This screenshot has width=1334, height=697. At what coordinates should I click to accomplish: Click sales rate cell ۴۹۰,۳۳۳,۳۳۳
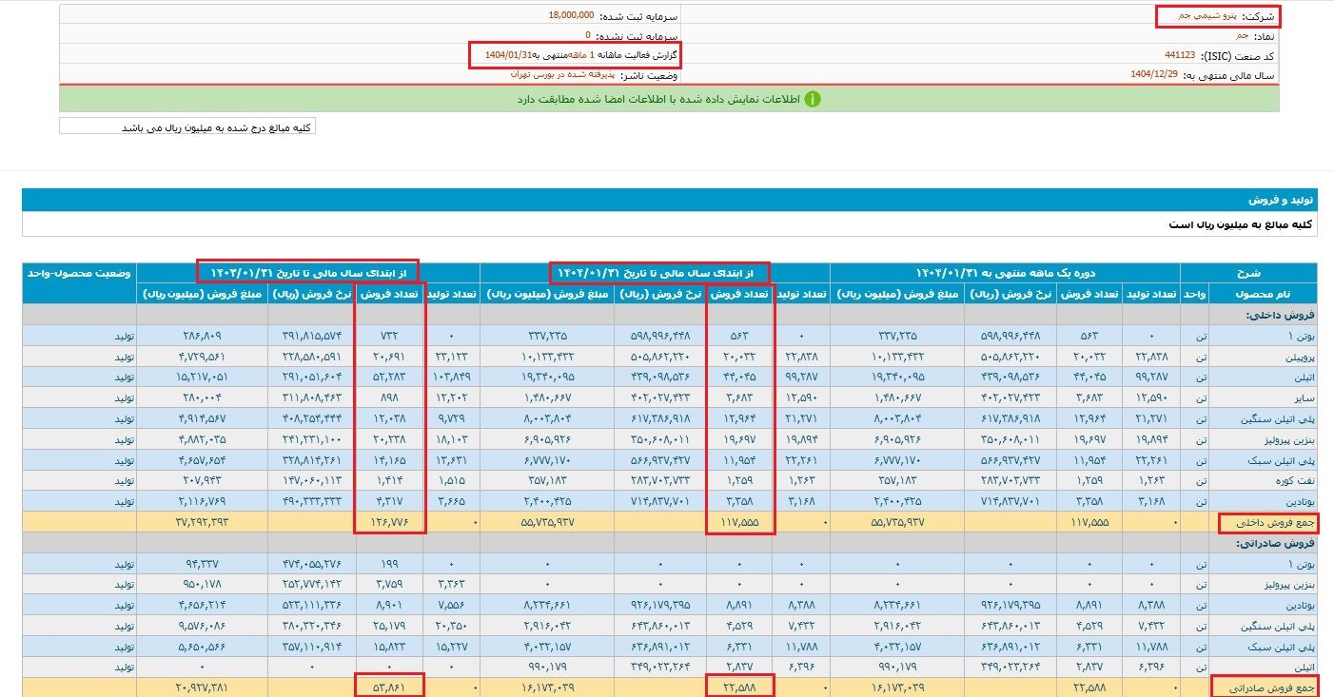coord(312,501)
